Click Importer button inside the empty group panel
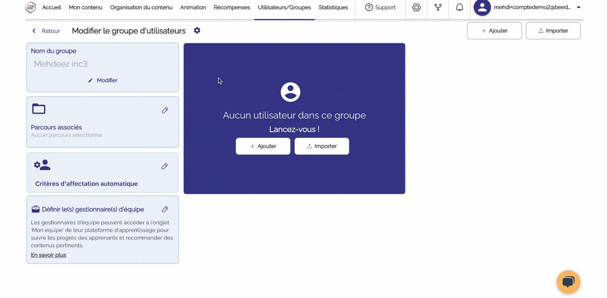This screenshot has width=607, height=298. pos(322,146)
